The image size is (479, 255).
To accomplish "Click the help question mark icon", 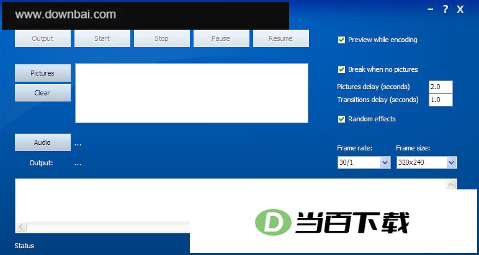I will tap(445, 9).
